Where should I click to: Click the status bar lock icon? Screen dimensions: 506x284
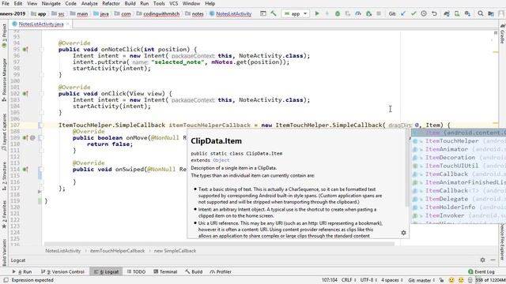click(x=441, y=280)
